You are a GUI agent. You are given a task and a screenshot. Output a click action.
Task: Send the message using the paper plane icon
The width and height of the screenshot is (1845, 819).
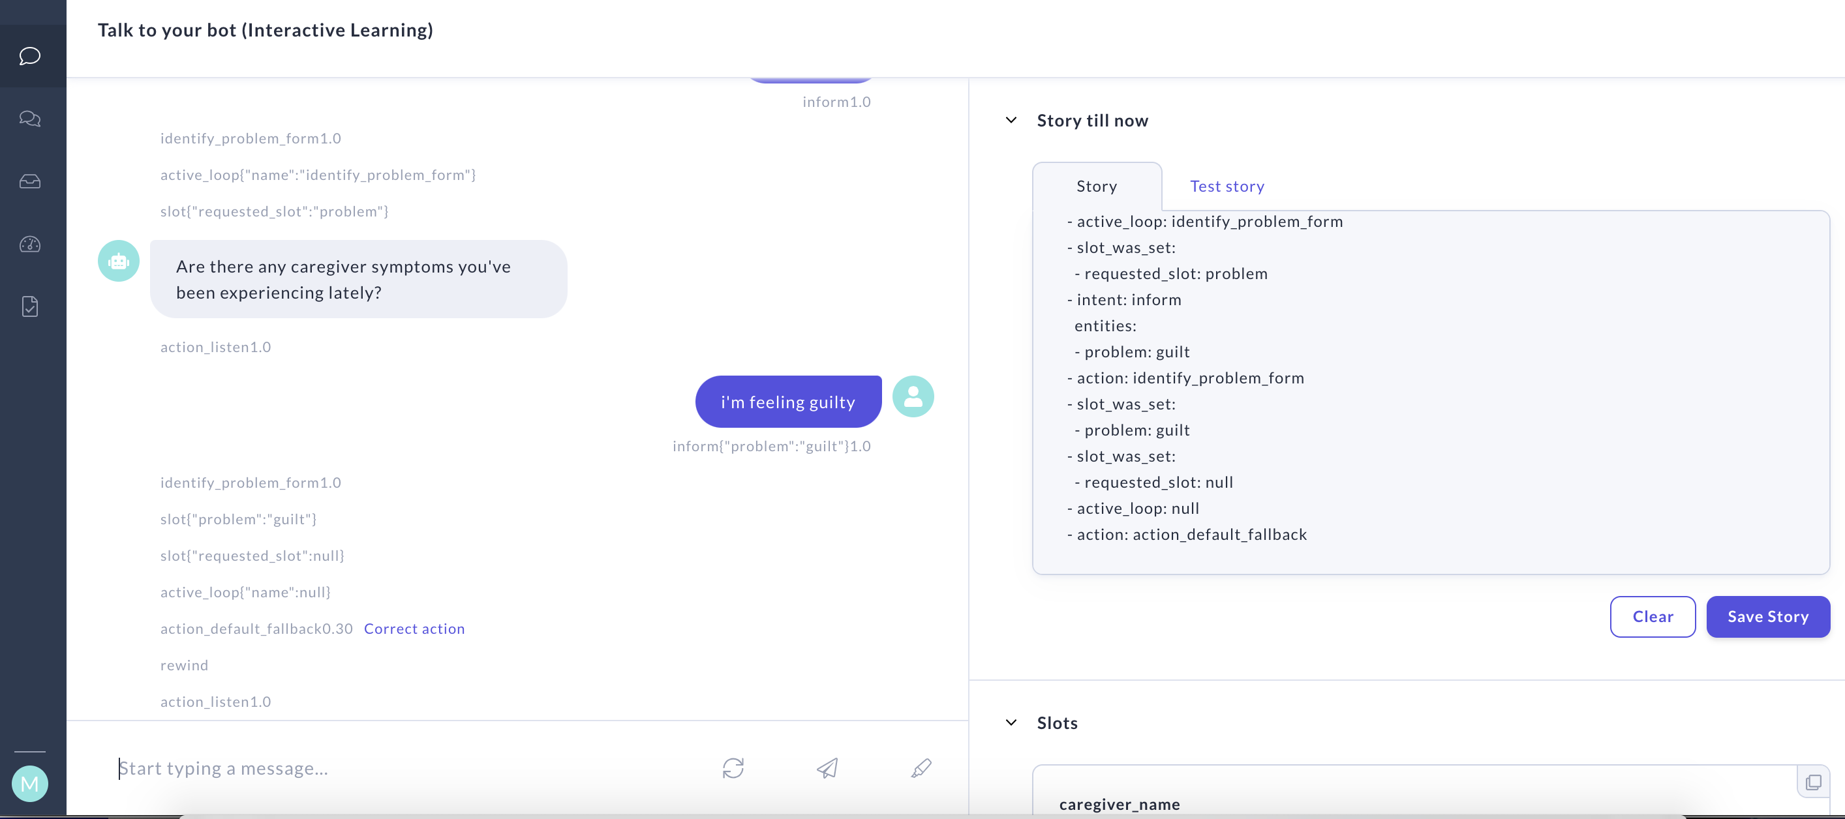pyautogui.click(x=827, y=768)
